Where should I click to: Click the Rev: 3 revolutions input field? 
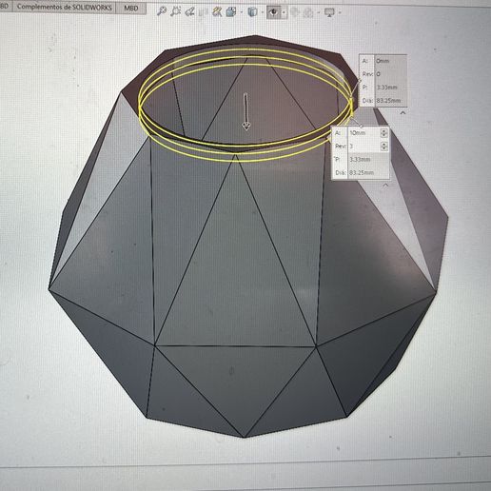click(x=363, y=147)
